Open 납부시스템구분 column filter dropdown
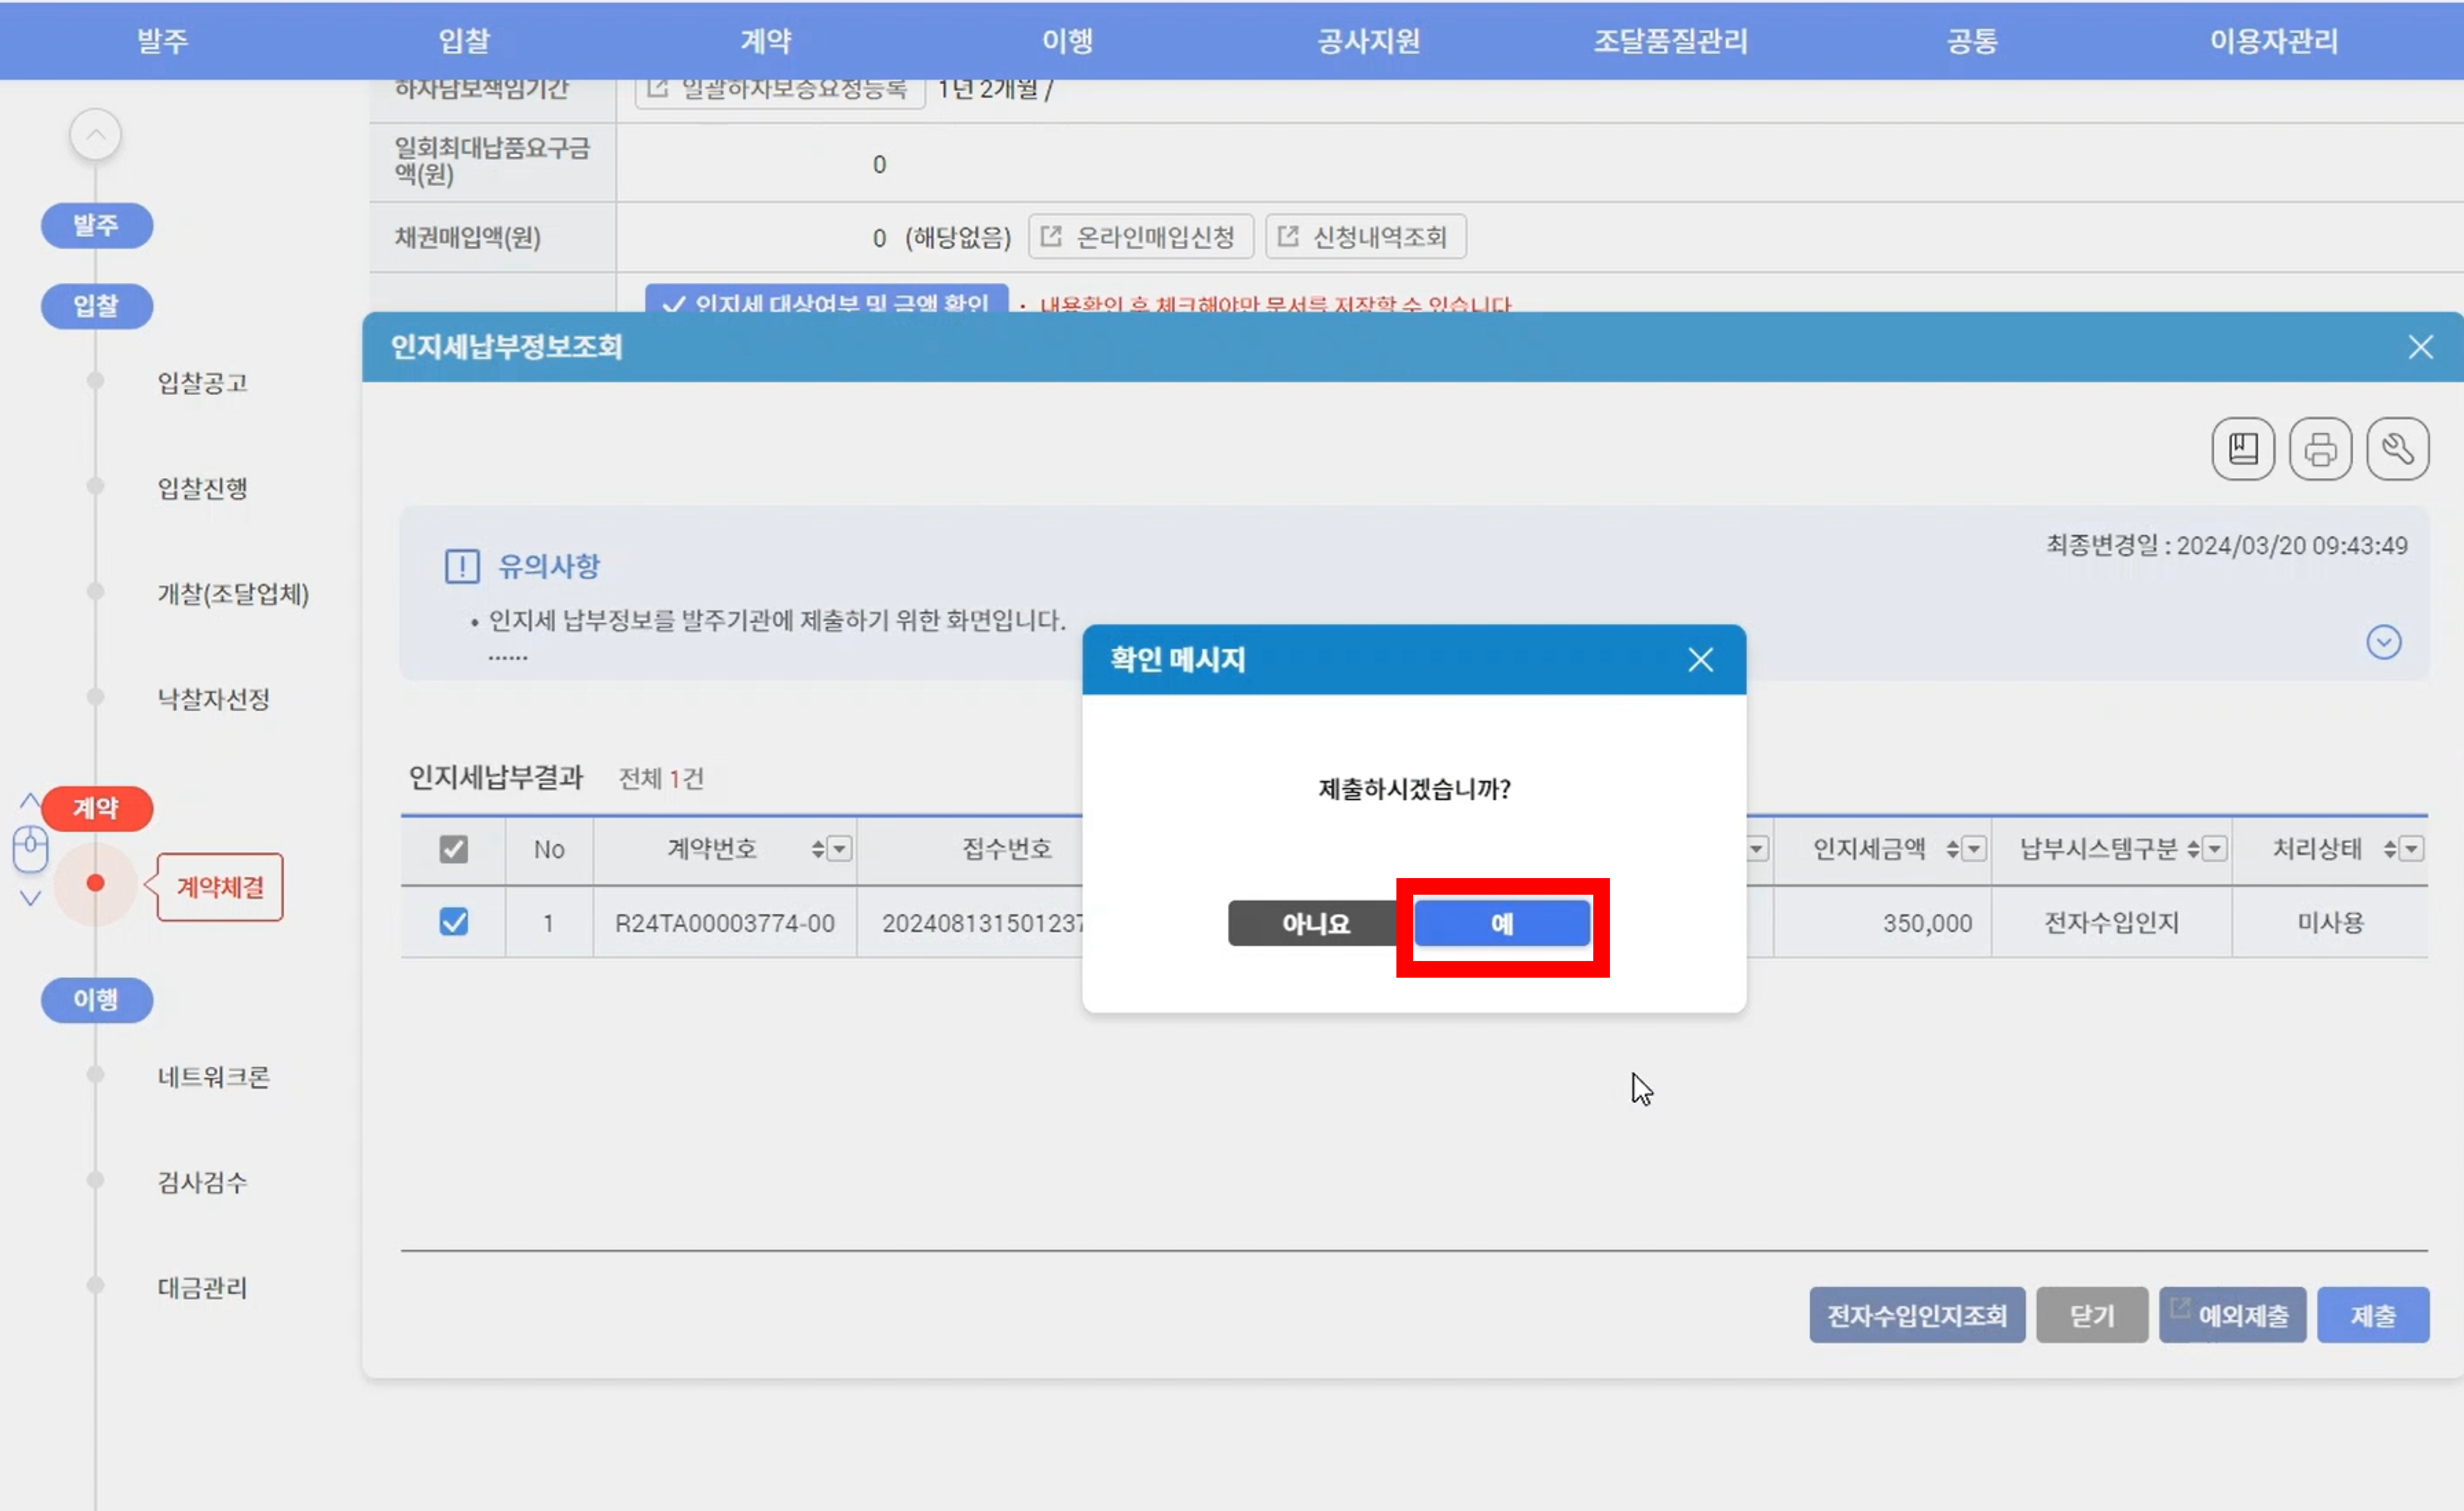The height and width of the screenshot is (1511, 2464). click(x=2214, y=849)
